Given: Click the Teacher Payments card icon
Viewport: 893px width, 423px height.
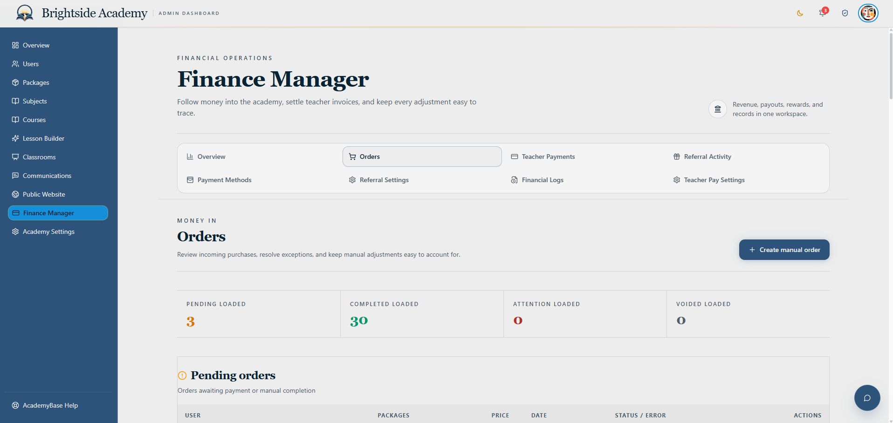Looking at the screenshot, I should tap(515, 157).
